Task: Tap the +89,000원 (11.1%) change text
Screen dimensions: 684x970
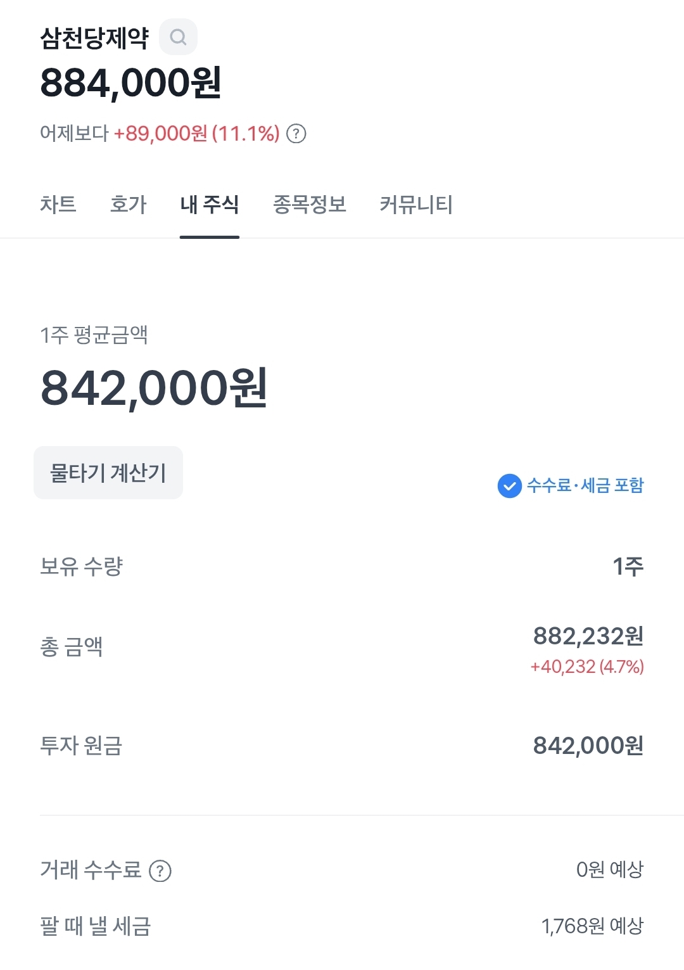Action: (x=196, y=134)
